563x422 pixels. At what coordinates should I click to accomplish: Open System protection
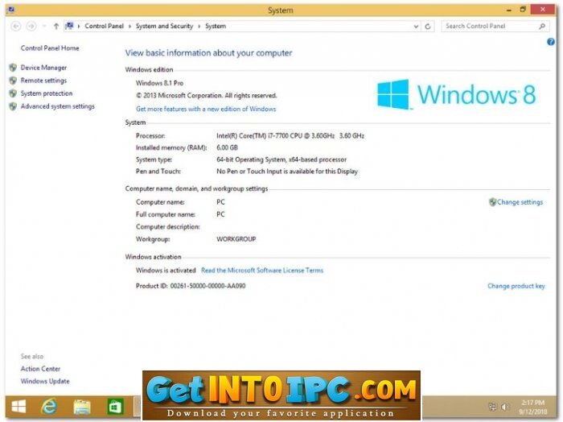pos(47,93)
